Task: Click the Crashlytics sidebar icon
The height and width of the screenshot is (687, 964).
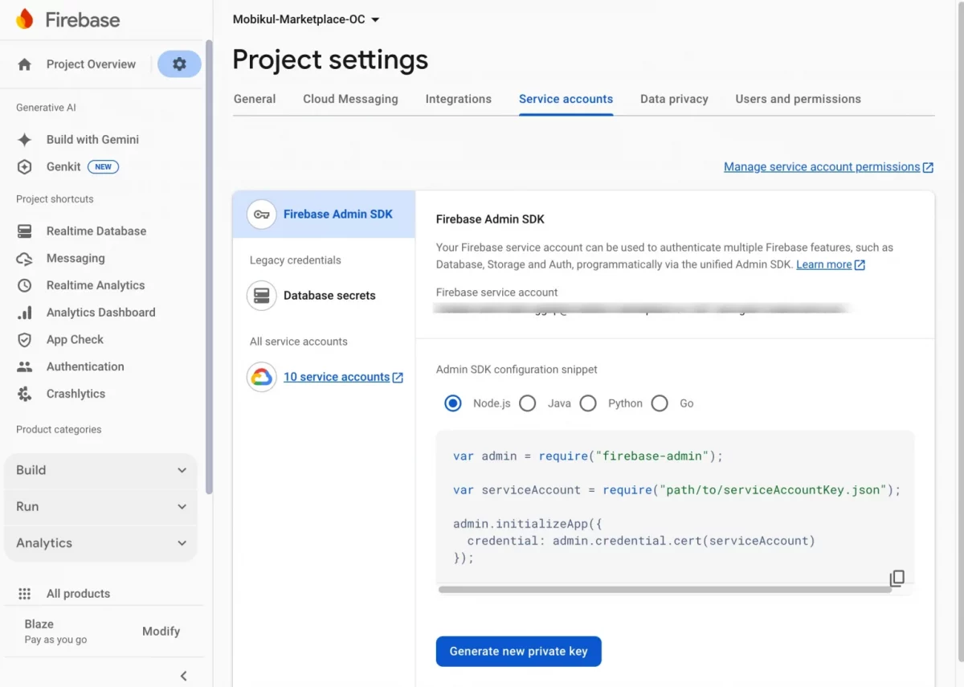Action: click(x=24, y=394)
